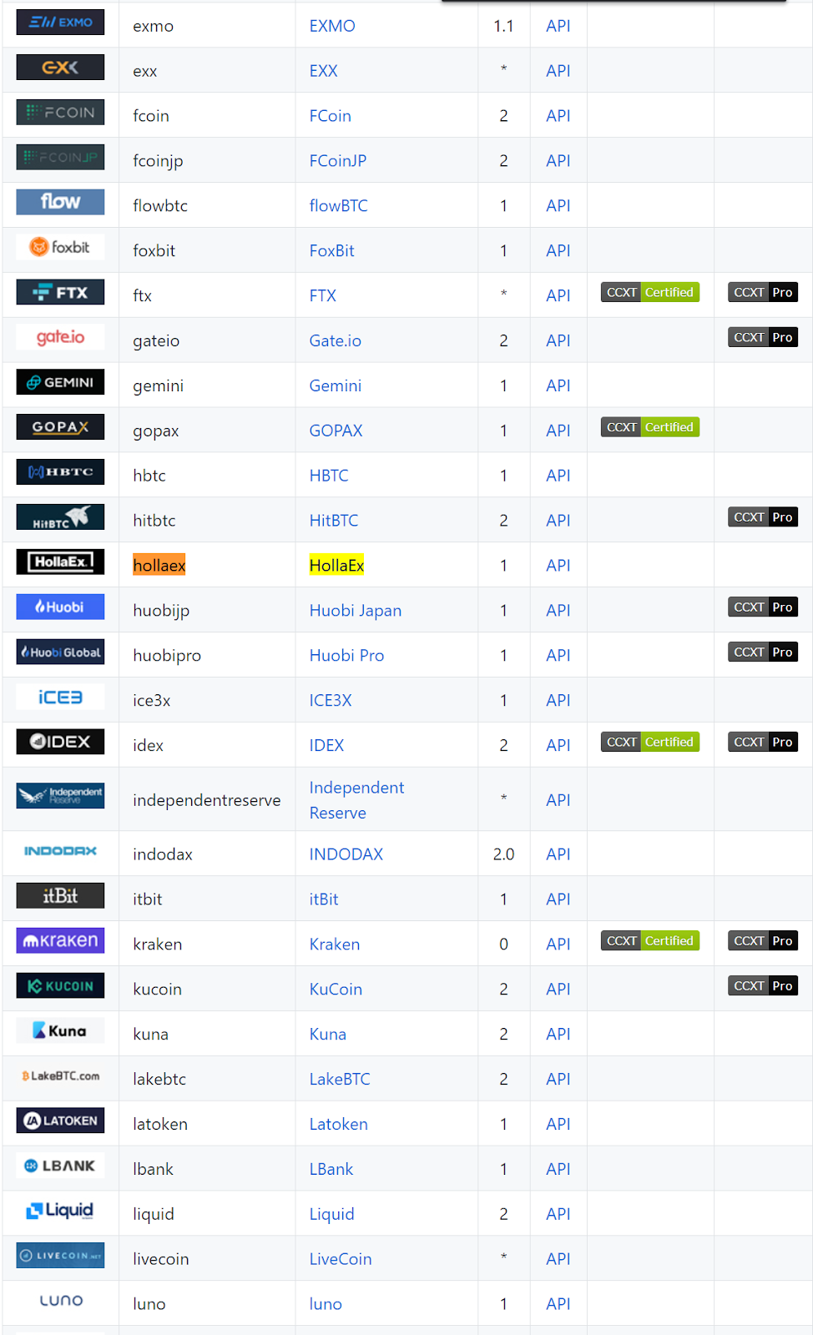Click CCXT Certified badge in IDEX row
This screenshot has height=1335, width=813.
pyautogui.click(x=650, y=742)
